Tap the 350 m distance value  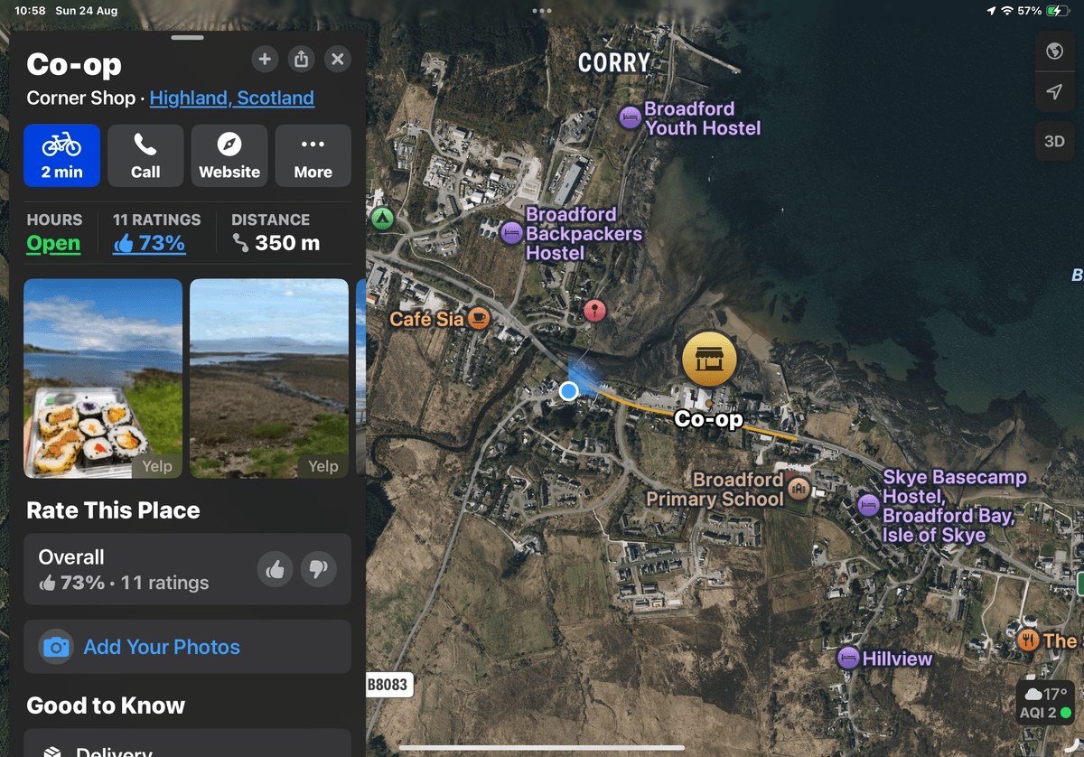click(287, 243)
